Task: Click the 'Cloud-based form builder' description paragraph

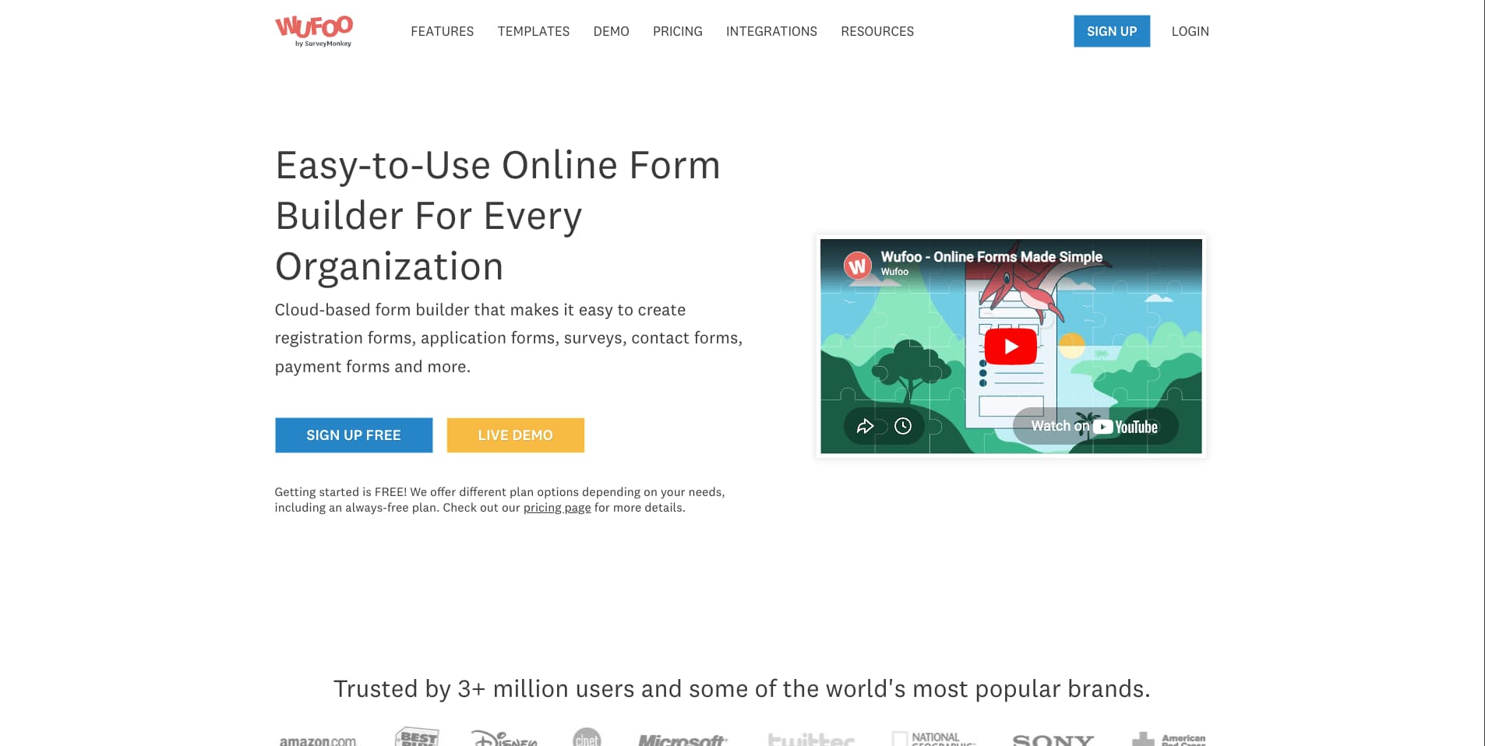Action: tap(509, 338)
